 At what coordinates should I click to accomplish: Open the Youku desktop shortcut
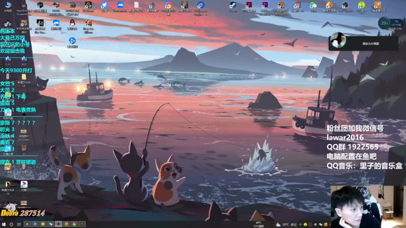pyautogui.click(x=24, y=185)
